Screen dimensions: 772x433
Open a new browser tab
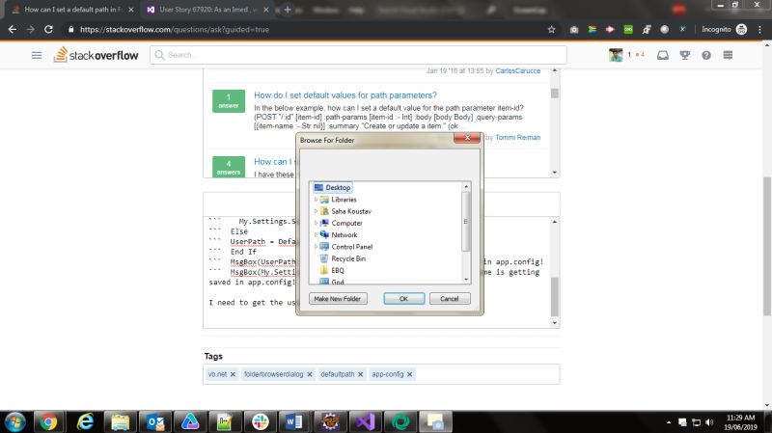tap(288, 10)
